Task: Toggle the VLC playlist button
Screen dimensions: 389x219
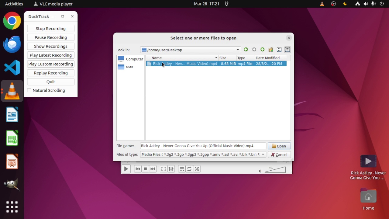Action: tap(182, 169)
